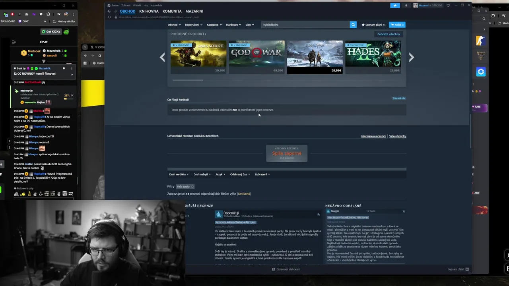Open Spravovat stahování downloads manager
This screenshot has width=509, height=286.
point(288,269)
